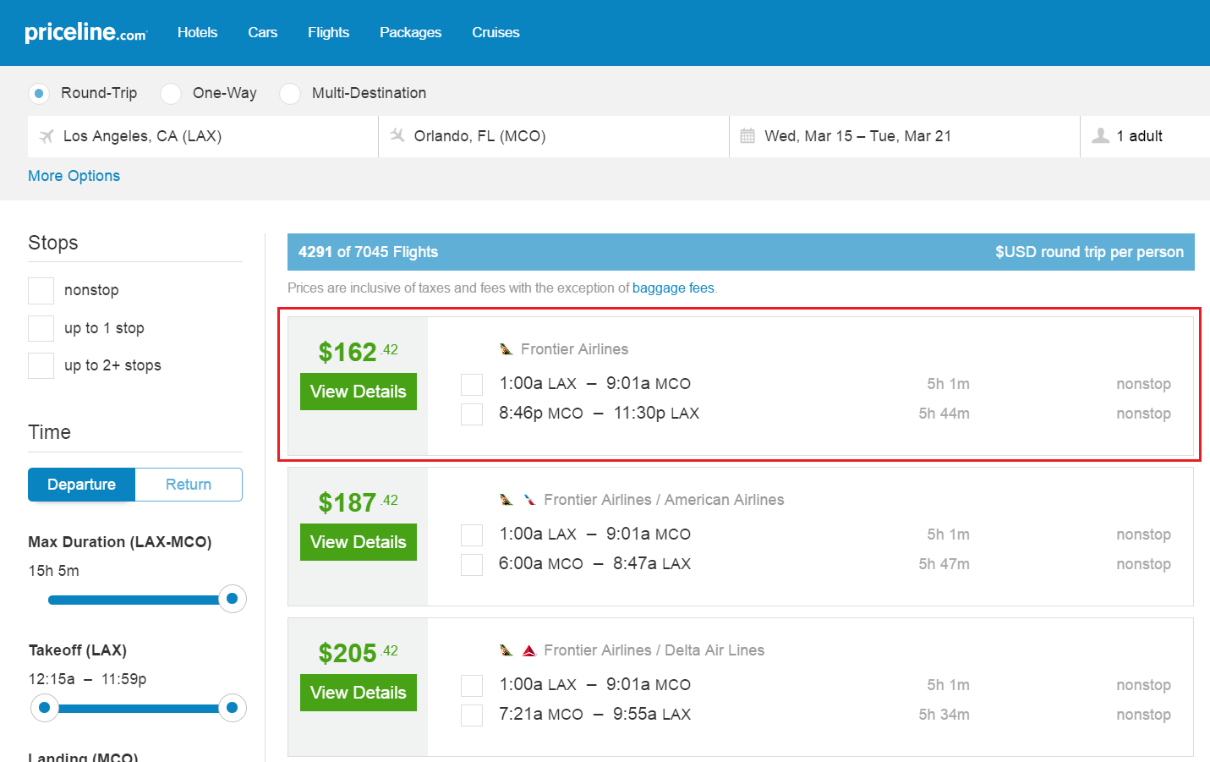Click View Details for $162 flight
The width and height of the screenshot is (1210, 762).
(359, 392)
